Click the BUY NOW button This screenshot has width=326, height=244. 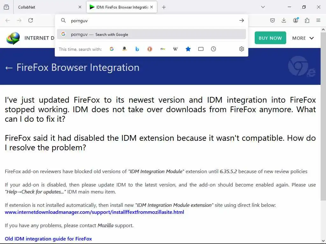(270, 38)
